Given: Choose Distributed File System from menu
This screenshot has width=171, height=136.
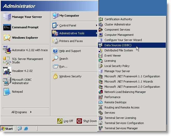Looking at the screenshot, I should coord(132,50).
